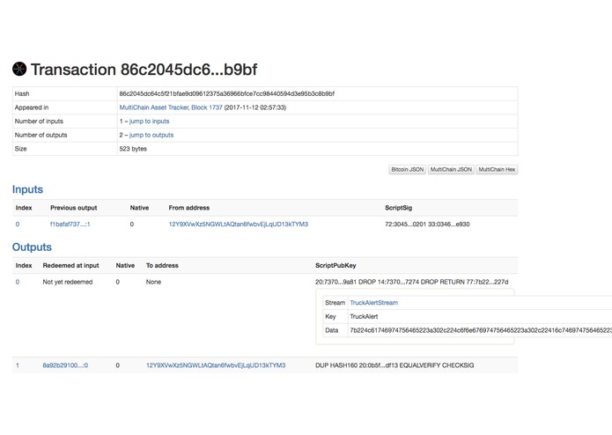This screenshot has height=435, width=612.
Task: Select the ScriptPubKey DROP RETURN text of output 0
Action: 412,282
